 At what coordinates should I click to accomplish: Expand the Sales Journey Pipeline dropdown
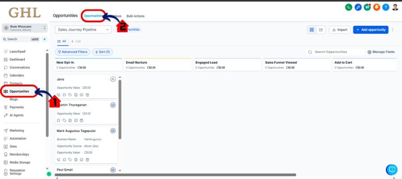tap(83, 30)
